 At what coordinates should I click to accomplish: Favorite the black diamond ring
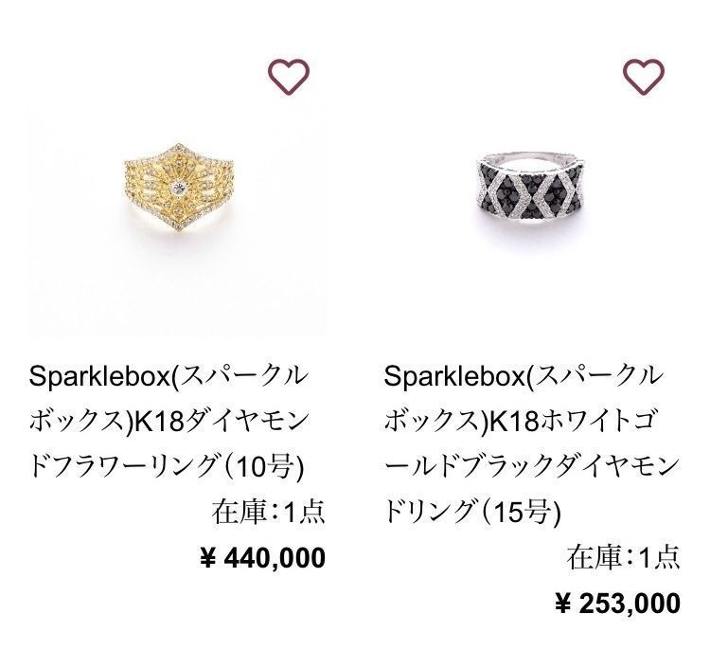644,76
